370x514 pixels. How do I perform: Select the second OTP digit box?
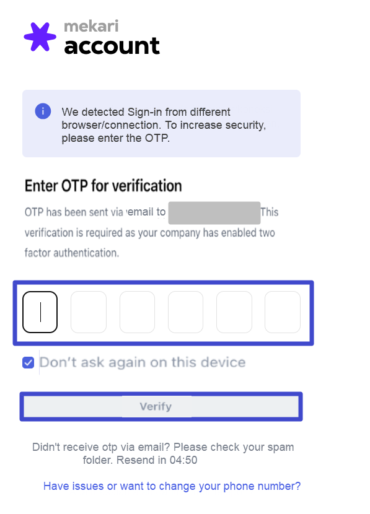[89, 312]
